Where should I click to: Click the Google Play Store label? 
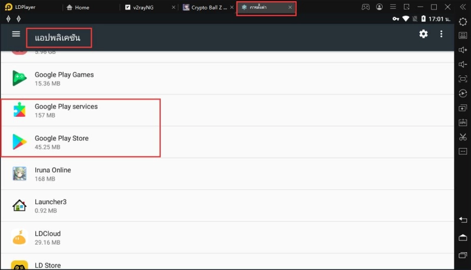pyautogui.click(x=62, y=139)
